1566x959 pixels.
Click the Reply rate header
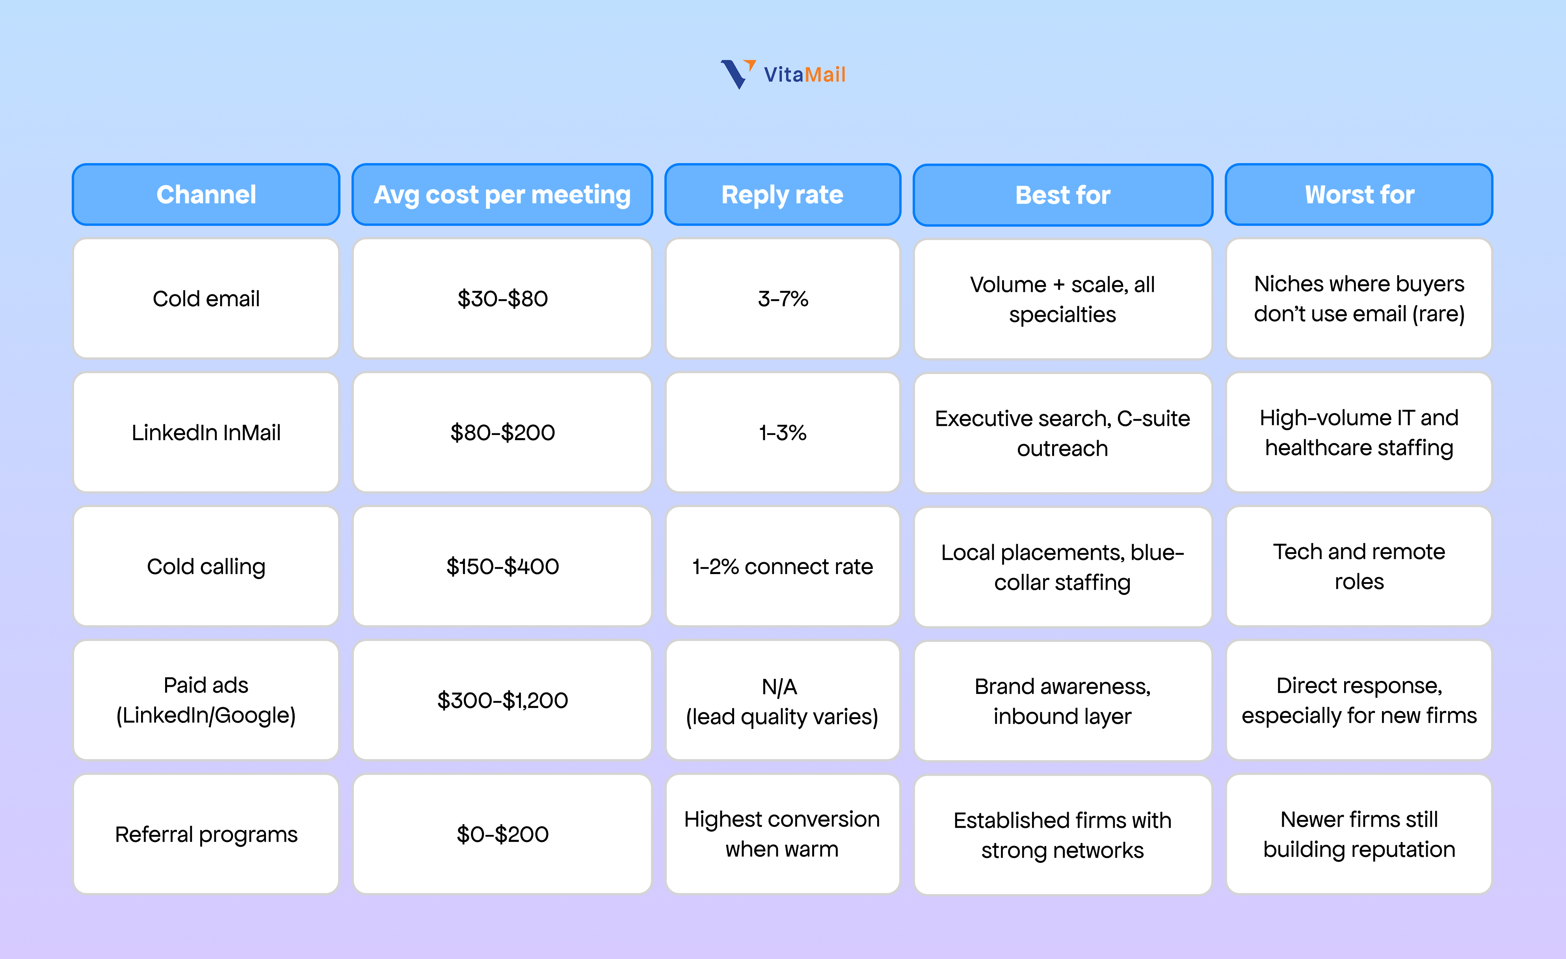[x=782, y=195]
